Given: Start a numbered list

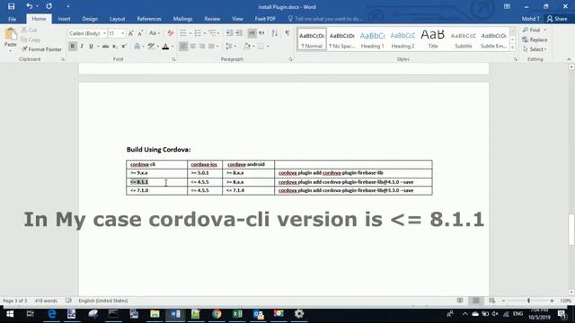Looking at the screenshot, I should 198,33.
